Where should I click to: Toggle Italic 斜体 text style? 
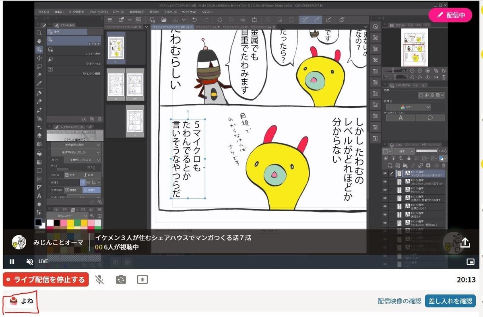[91, 175]
